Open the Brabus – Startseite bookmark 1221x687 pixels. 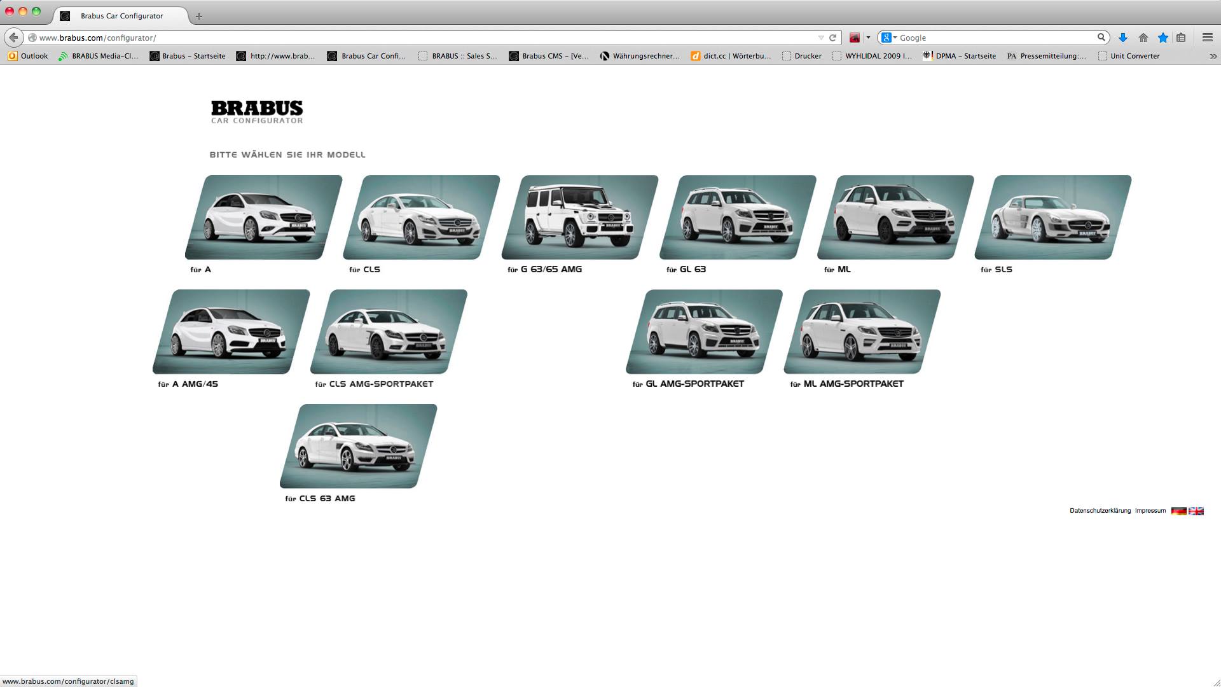pyautogui.click(x=188, y=56)
